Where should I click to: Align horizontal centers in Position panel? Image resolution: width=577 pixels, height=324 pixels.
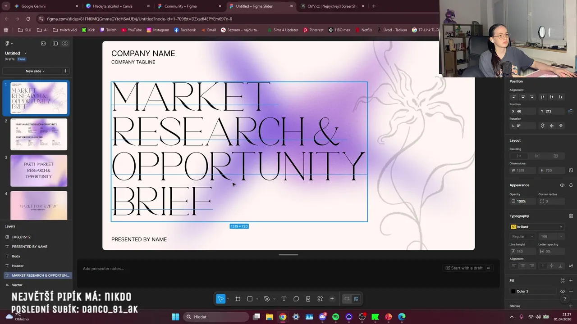point(523,97)
